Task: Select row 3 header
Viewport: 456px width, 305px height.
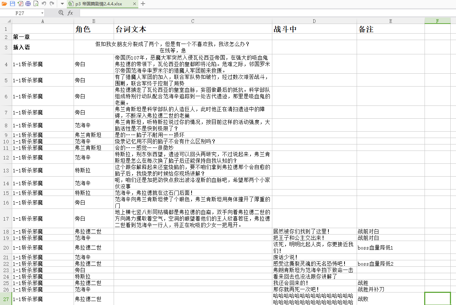Action: pyautogui.click(x=6, y=47)
